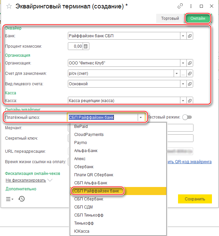Choose СБП Тинькофф from the list
The image size is (219, 236).
[x=118, y=215]
